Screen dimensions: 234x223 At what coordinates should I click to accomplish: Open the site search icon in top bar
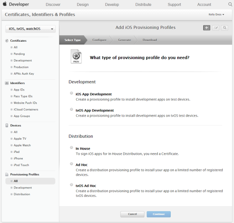[230, 4]
